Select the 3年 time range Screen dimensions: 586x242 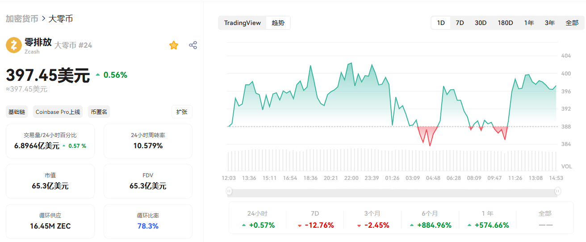coord(550,23)
